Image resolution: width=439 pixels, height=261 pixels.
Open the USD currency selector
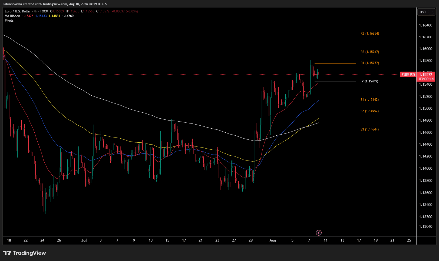point(426,12)
